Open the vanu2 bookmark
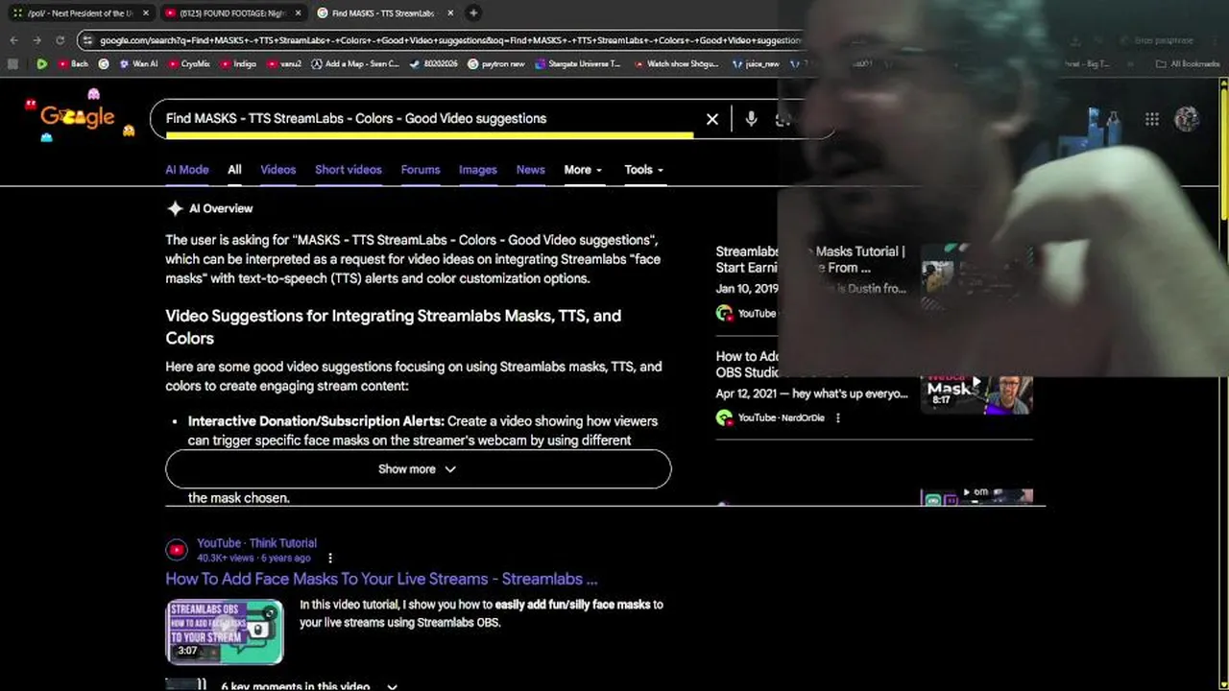1229x691 pixels. pos(284,64)
